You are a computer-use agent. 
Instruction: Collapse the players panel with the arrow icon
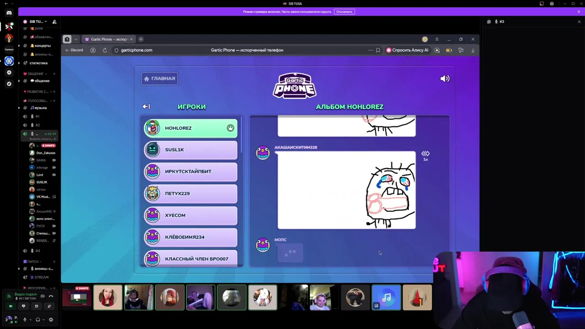click(x=146, y=106)
